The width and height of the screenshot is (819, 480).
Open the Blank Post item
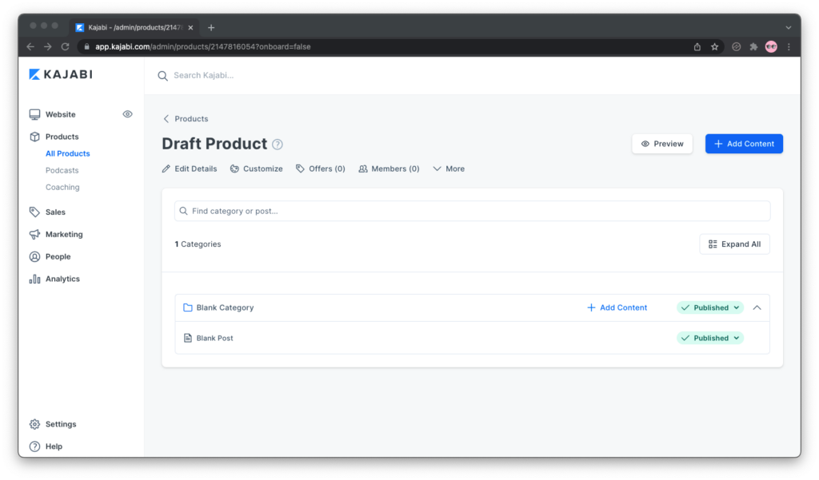pyautogui.click(x=472, y=338)
